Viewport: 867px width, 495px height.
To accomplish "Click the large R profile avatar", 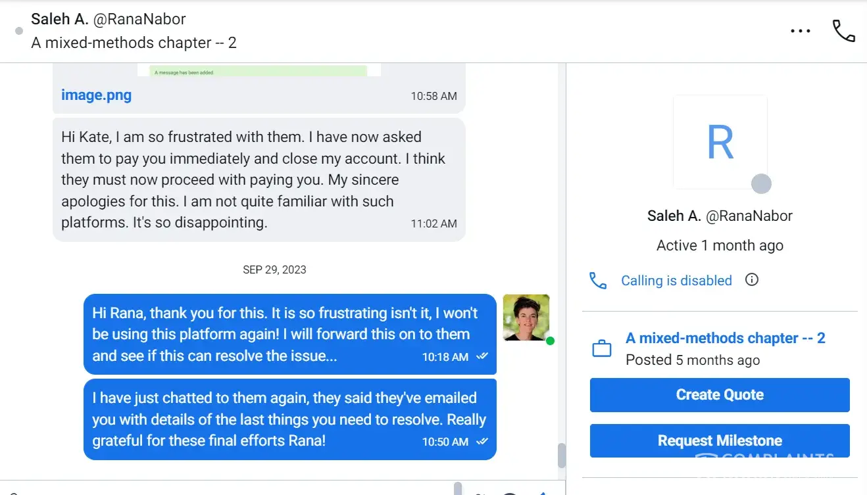I will pyautogui.click(x=720, y=142).
